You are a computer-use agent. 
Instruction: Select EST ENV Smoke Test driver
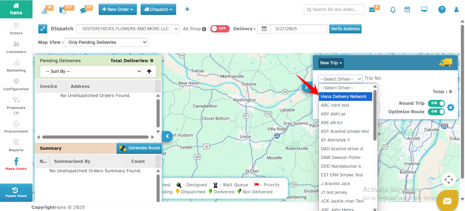tap(345, 175)
